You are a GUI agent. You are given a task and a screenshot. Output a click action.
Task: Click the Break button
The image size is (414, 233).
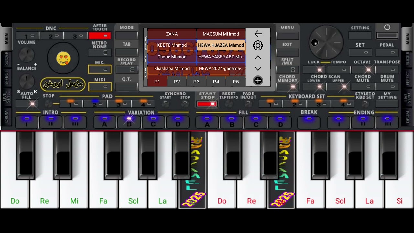[309, 122]
